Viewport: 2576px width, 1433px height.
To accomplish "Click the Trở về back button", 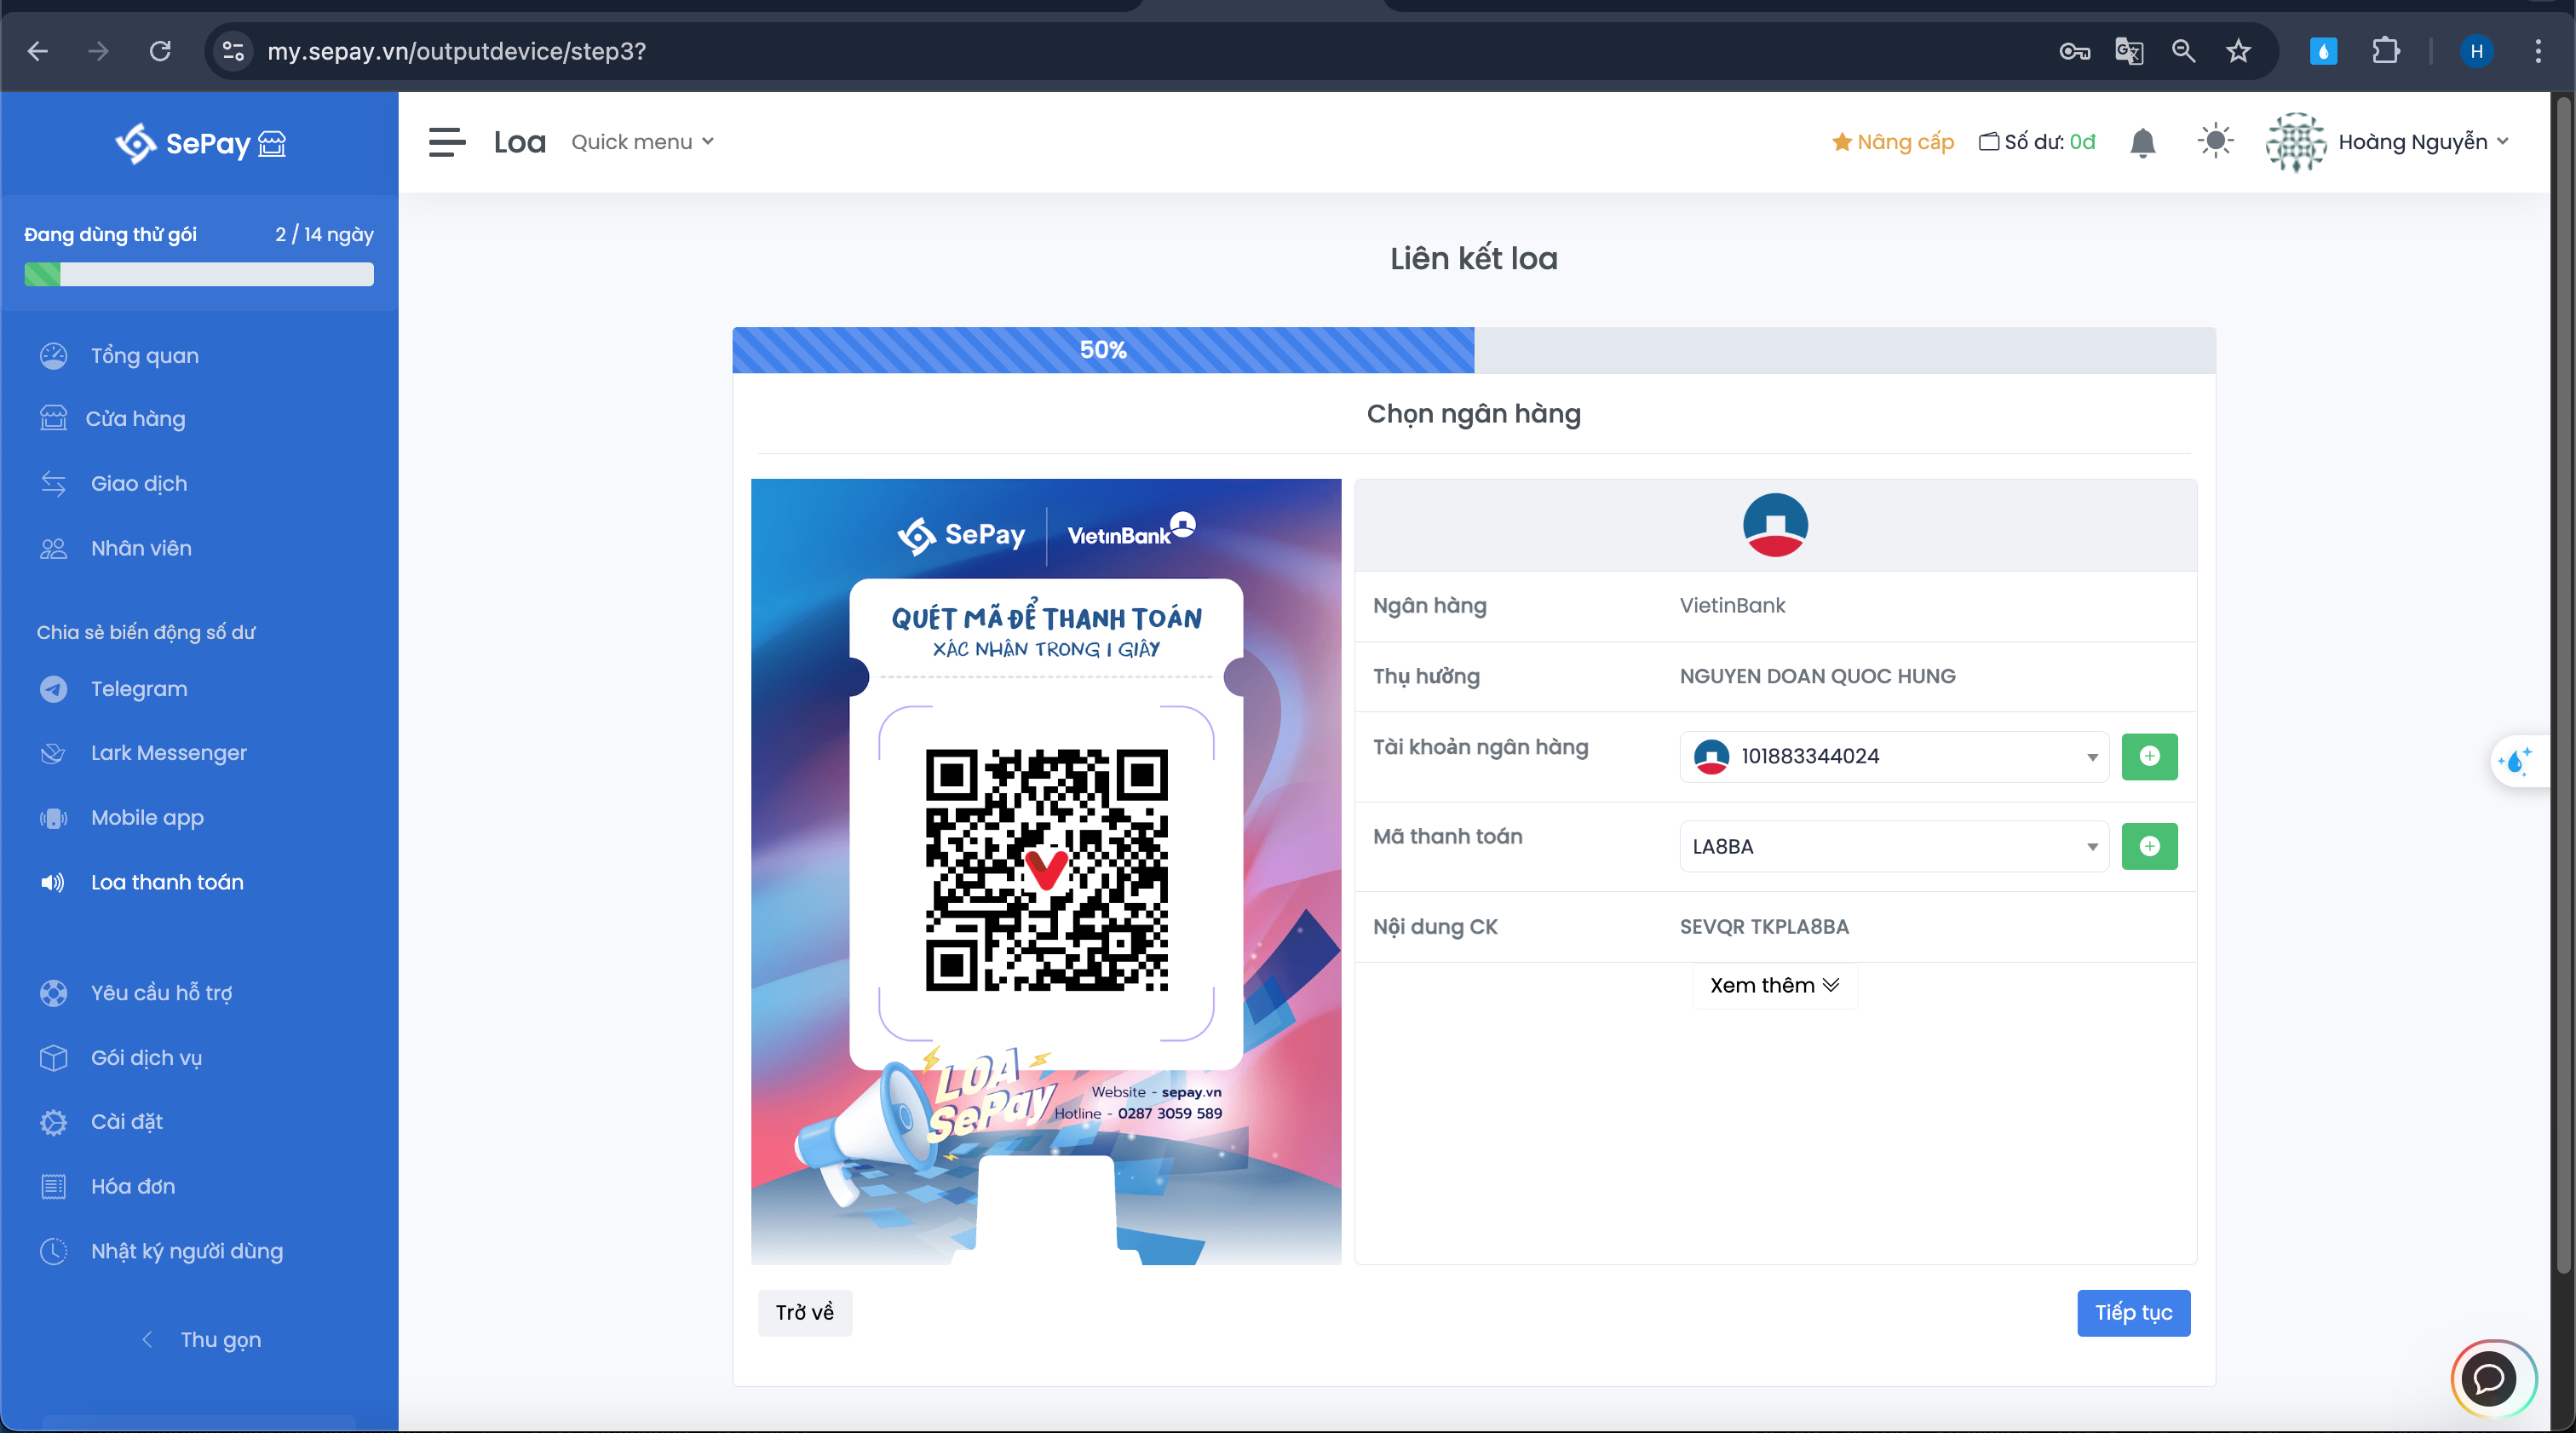I will click(x=804, y=1313).
